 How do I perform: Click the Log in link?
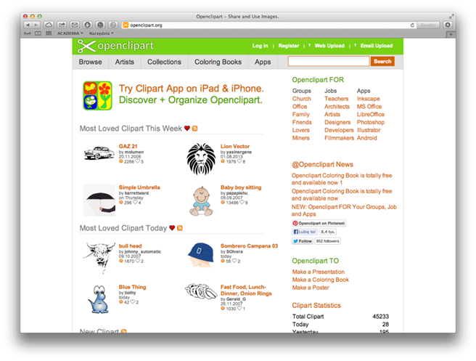(260, 46)
